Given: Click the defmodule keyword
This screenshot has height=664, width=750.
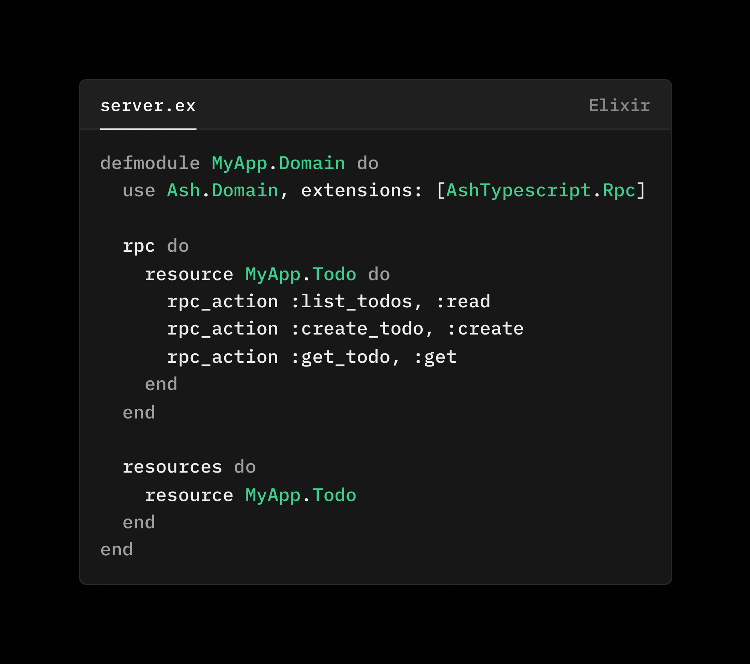Looking at the screenshot, I should coord(150,163).
